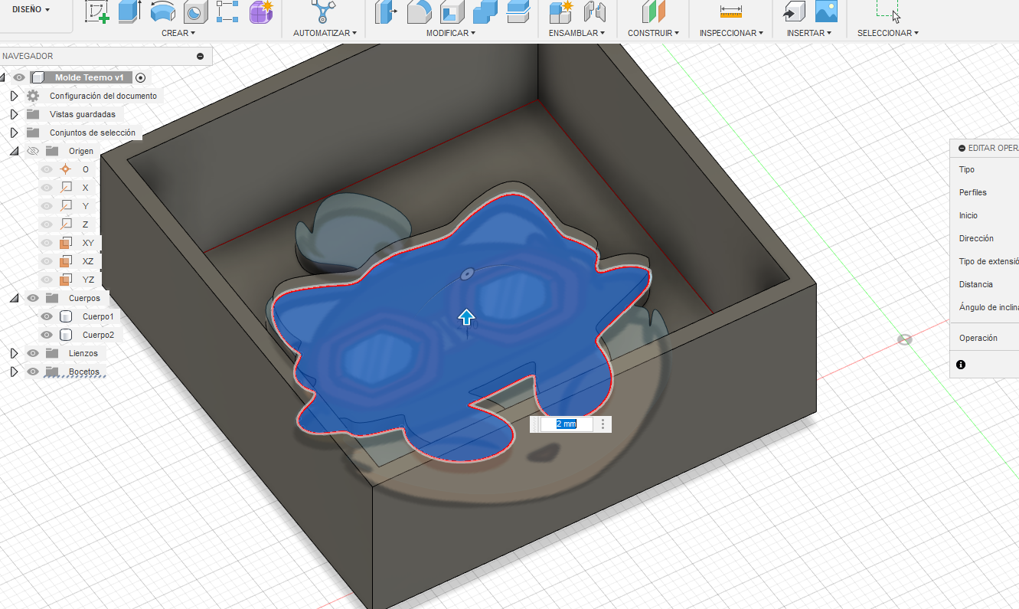Click the Distancia label in dialog
This screenshot has height=609, width=1019.
click(976, 284)
